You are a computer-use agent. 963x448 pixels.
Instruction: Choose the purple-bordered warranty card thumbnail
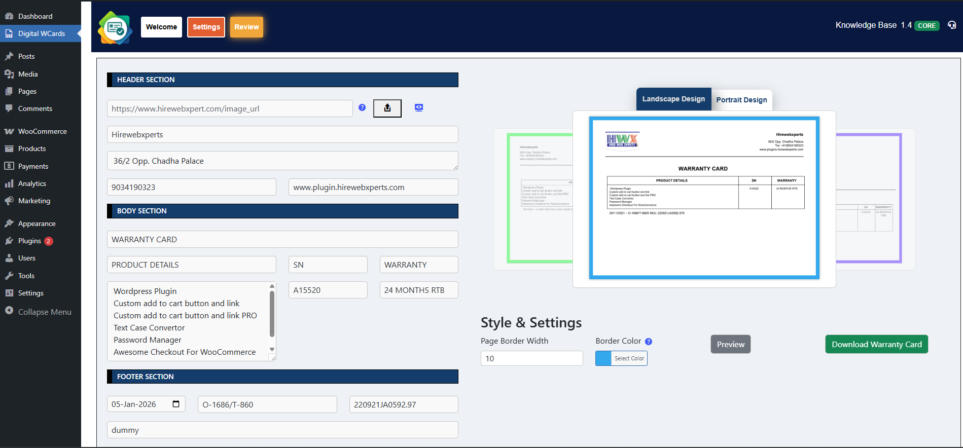coord(869,198)
